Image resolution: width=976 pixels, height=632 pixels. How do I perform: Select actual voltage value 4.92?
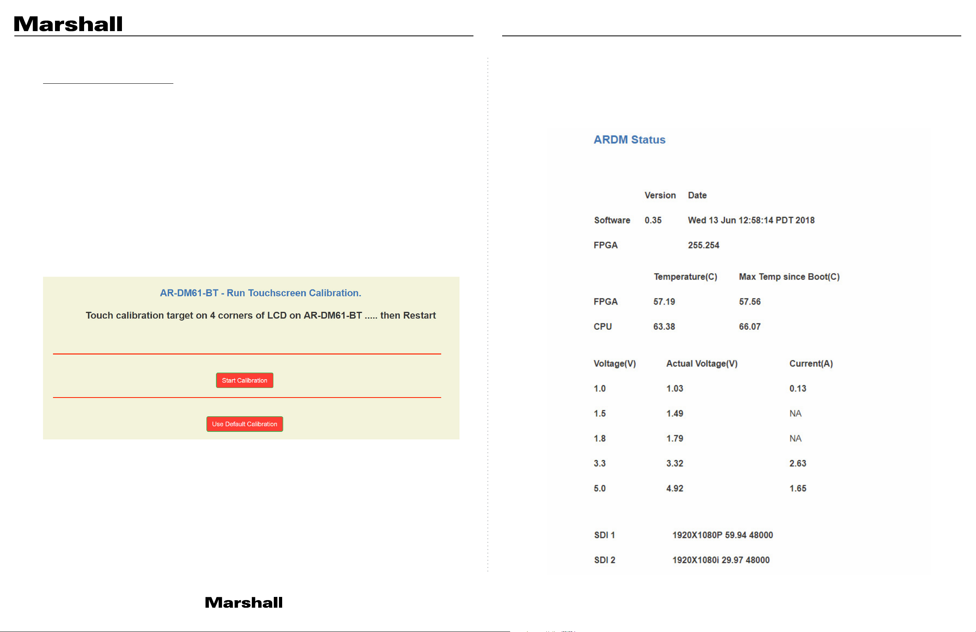click(675, 488)
